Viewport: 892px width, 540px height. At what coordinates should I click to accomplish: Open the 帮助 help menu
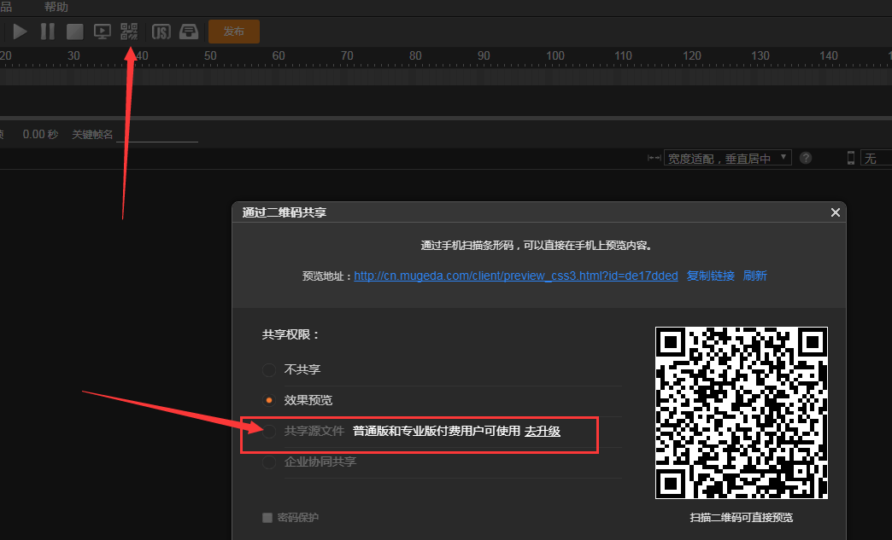(x=56, y=7)
